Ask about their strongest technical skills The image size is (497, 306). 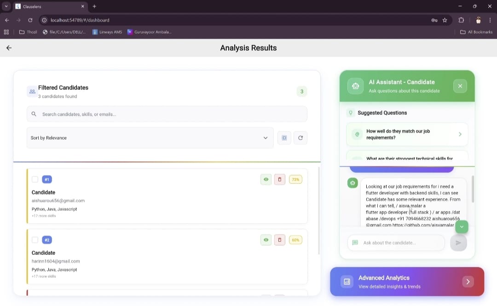[x=407, y=156]
